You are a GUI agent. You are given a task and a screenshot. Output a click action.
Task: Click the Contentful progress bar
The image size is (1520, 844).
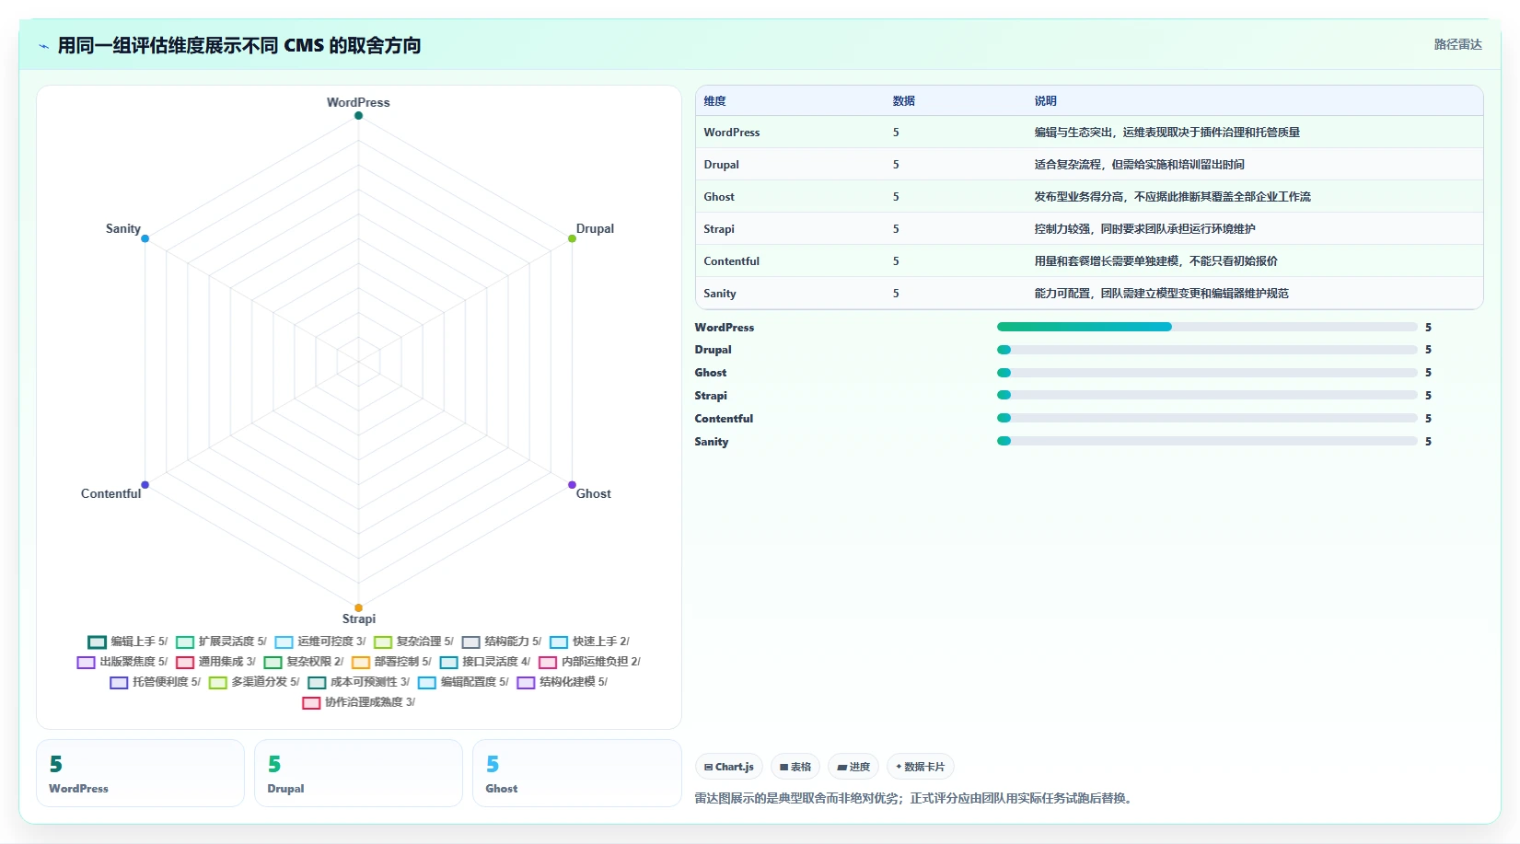[1207, 418]
